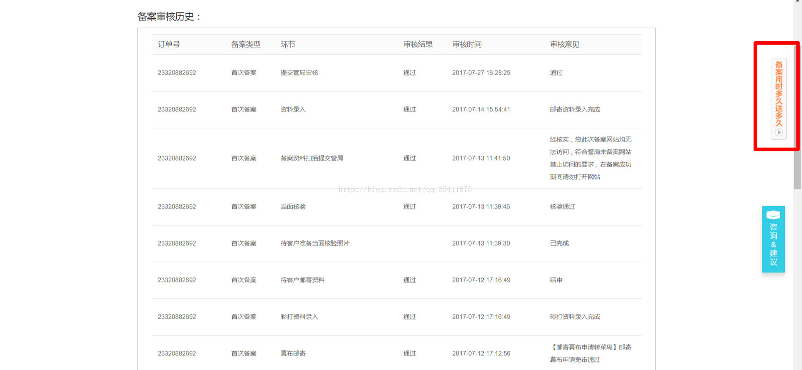Click the 【邮寄幕布申请转菜鸟】 opinion text
The image size is (802, 370).
coord(591,353)
